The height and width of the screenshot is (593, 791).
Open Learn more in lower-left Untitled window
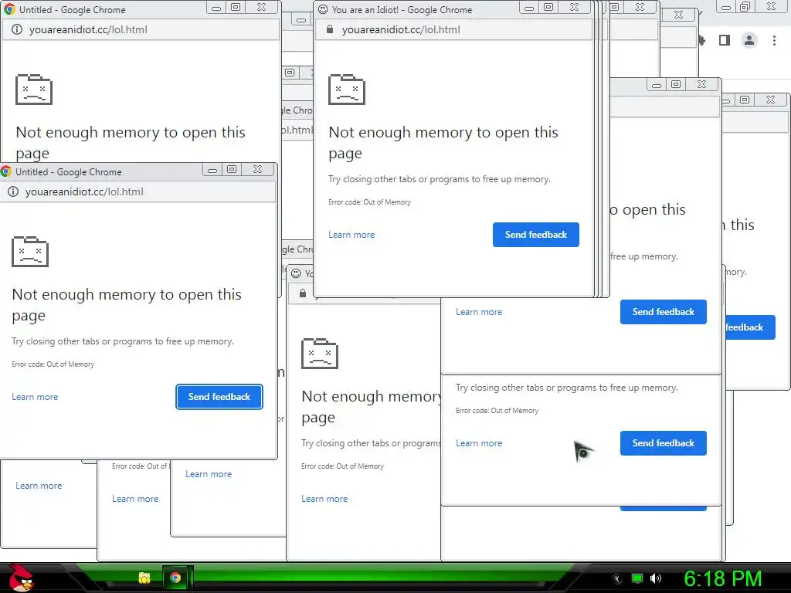click(35, 397)
